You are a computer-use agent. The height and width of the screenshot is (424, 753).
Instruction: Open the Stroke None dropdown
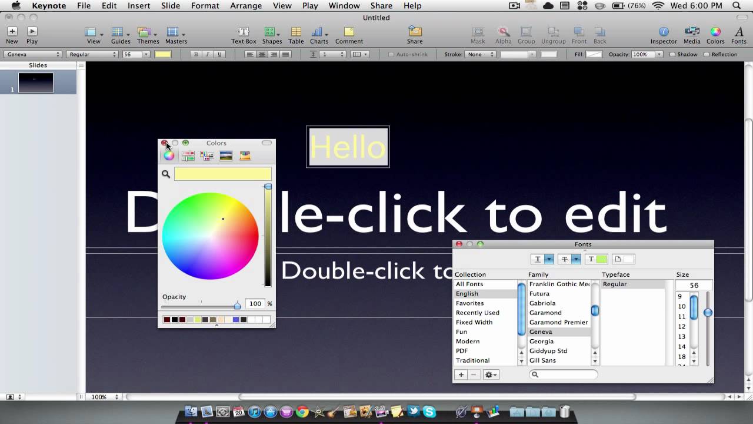coord(480,54)
